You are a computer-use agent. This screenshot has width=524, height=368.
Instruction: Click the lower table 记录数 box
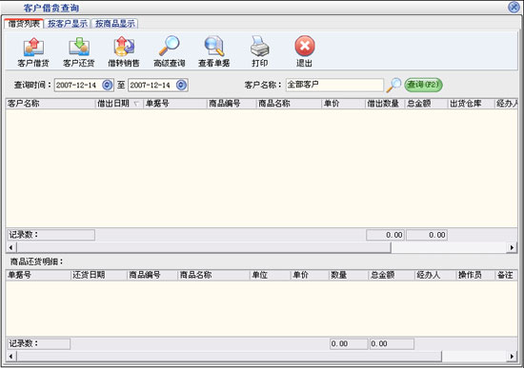(39, 343)
